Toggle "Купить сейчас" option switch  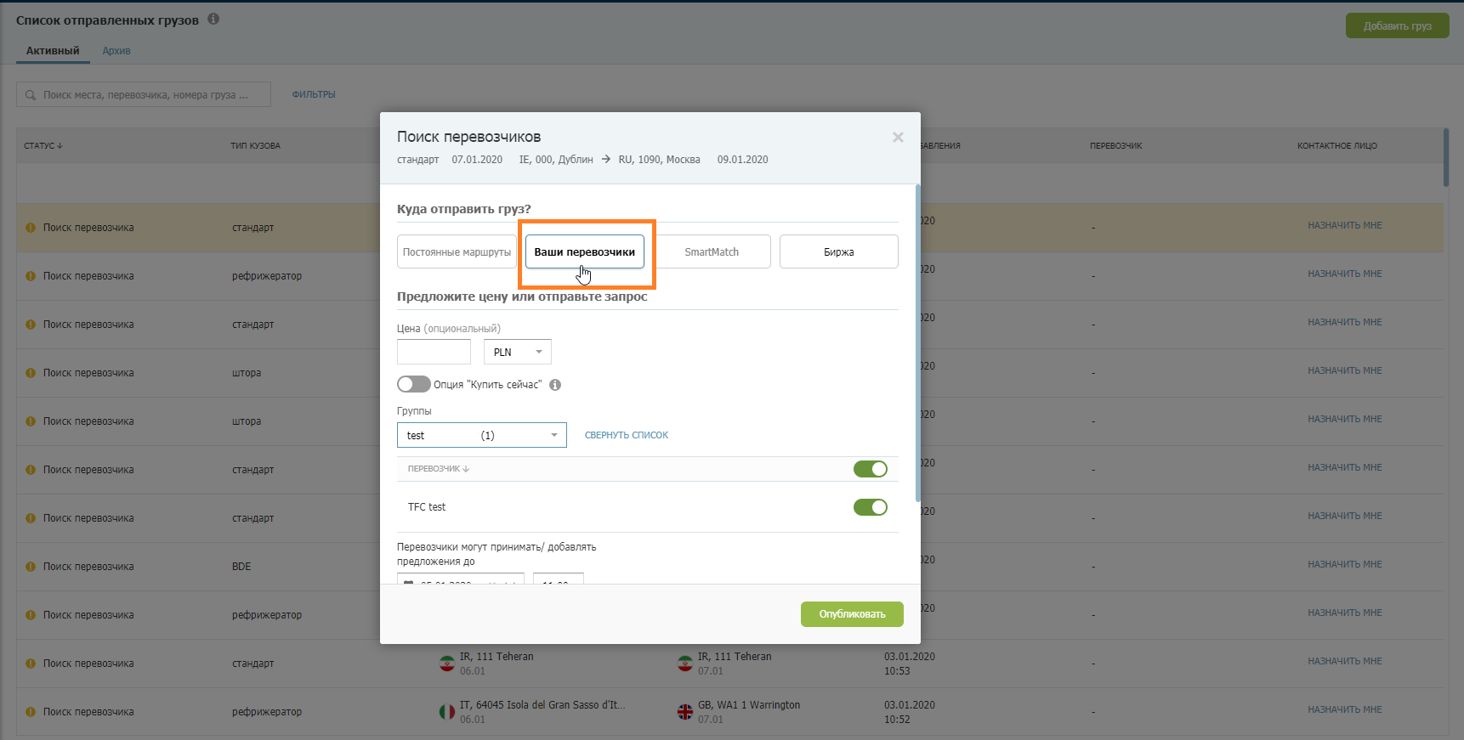413,384
